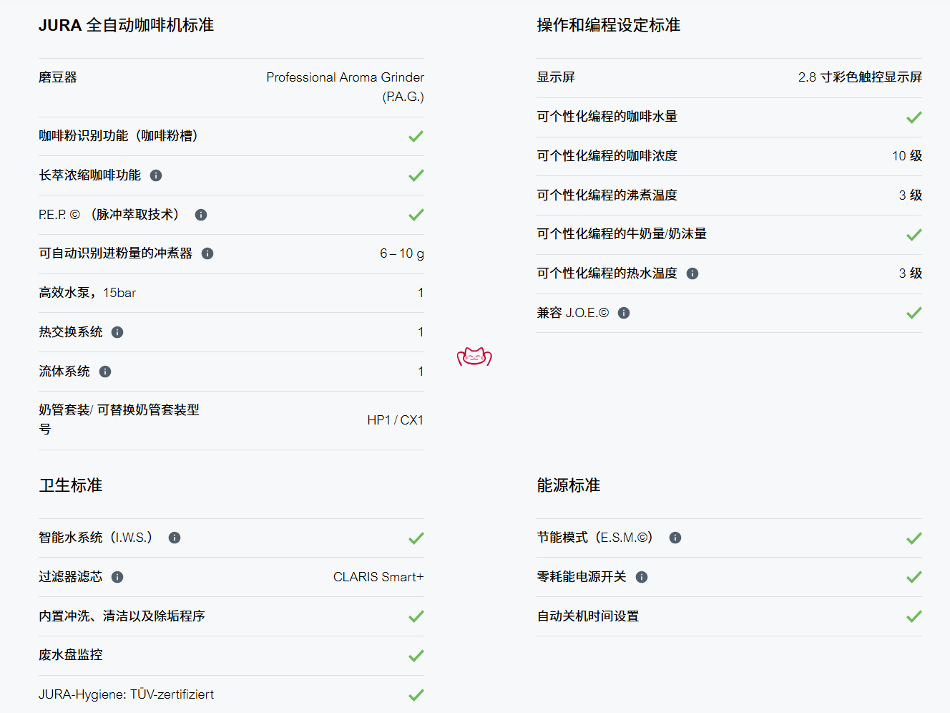Click the 10 级 value
950x713 pixels.
(x=907, y=156)
